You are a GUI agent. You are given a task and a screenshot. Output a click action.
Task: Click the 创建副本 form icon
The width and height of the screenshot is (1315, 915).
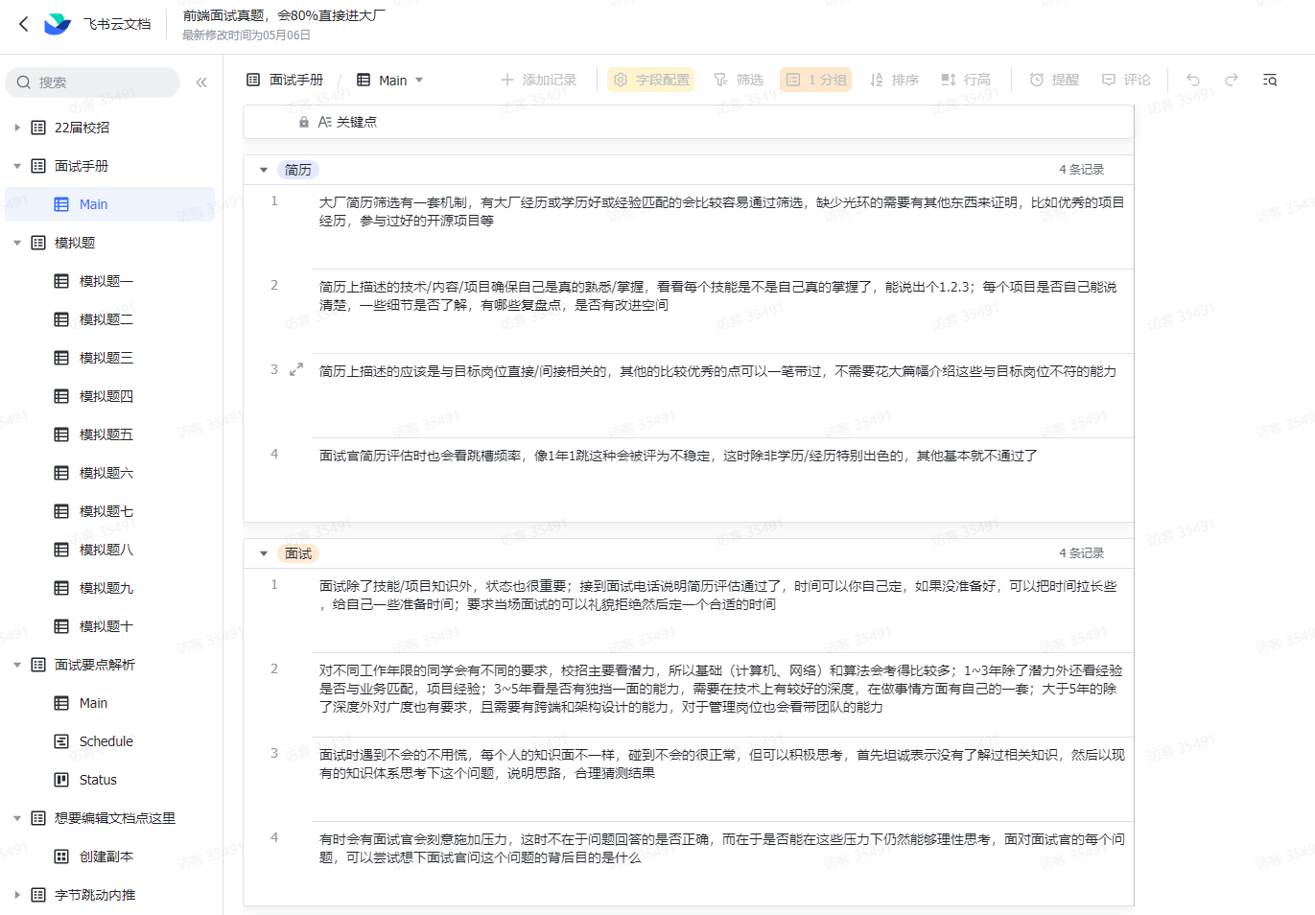point(61,856)
